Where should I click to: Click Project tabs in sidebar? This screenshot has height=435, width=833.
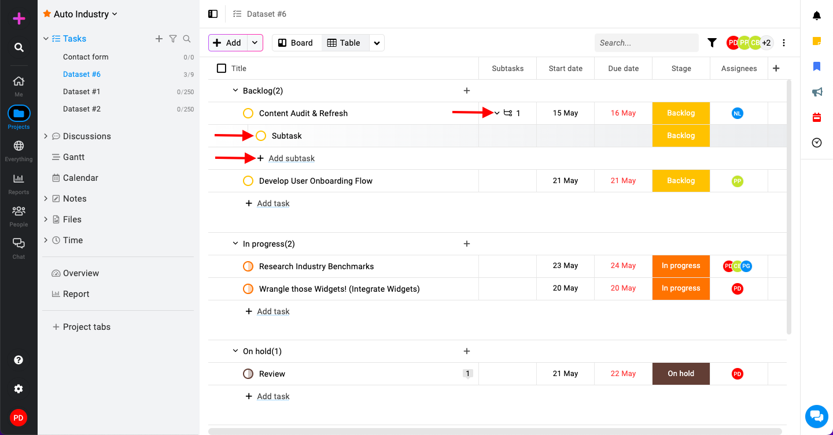click(82, 327)
